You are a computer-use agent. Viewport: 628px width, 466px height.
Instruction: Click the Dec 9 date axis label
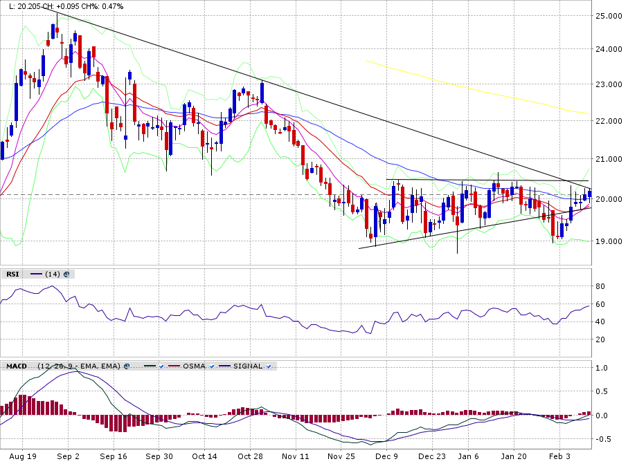(386, 457)
